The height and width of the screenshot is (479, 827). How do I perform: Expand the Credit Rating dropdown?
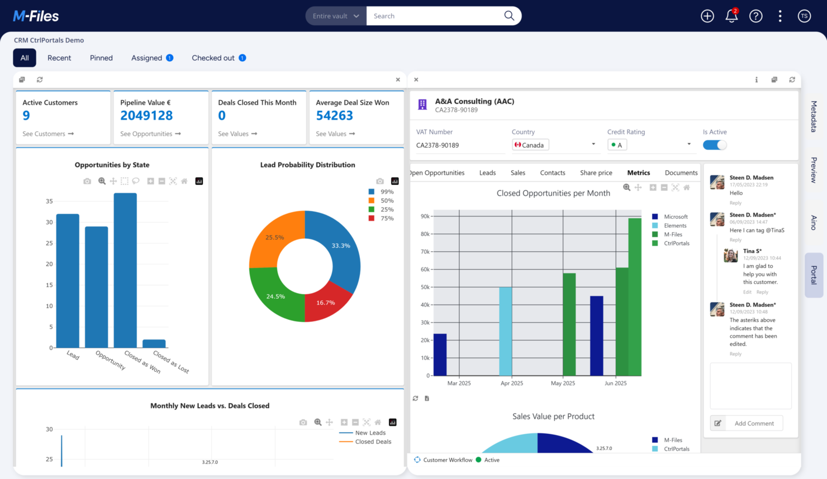coord(690,144)
